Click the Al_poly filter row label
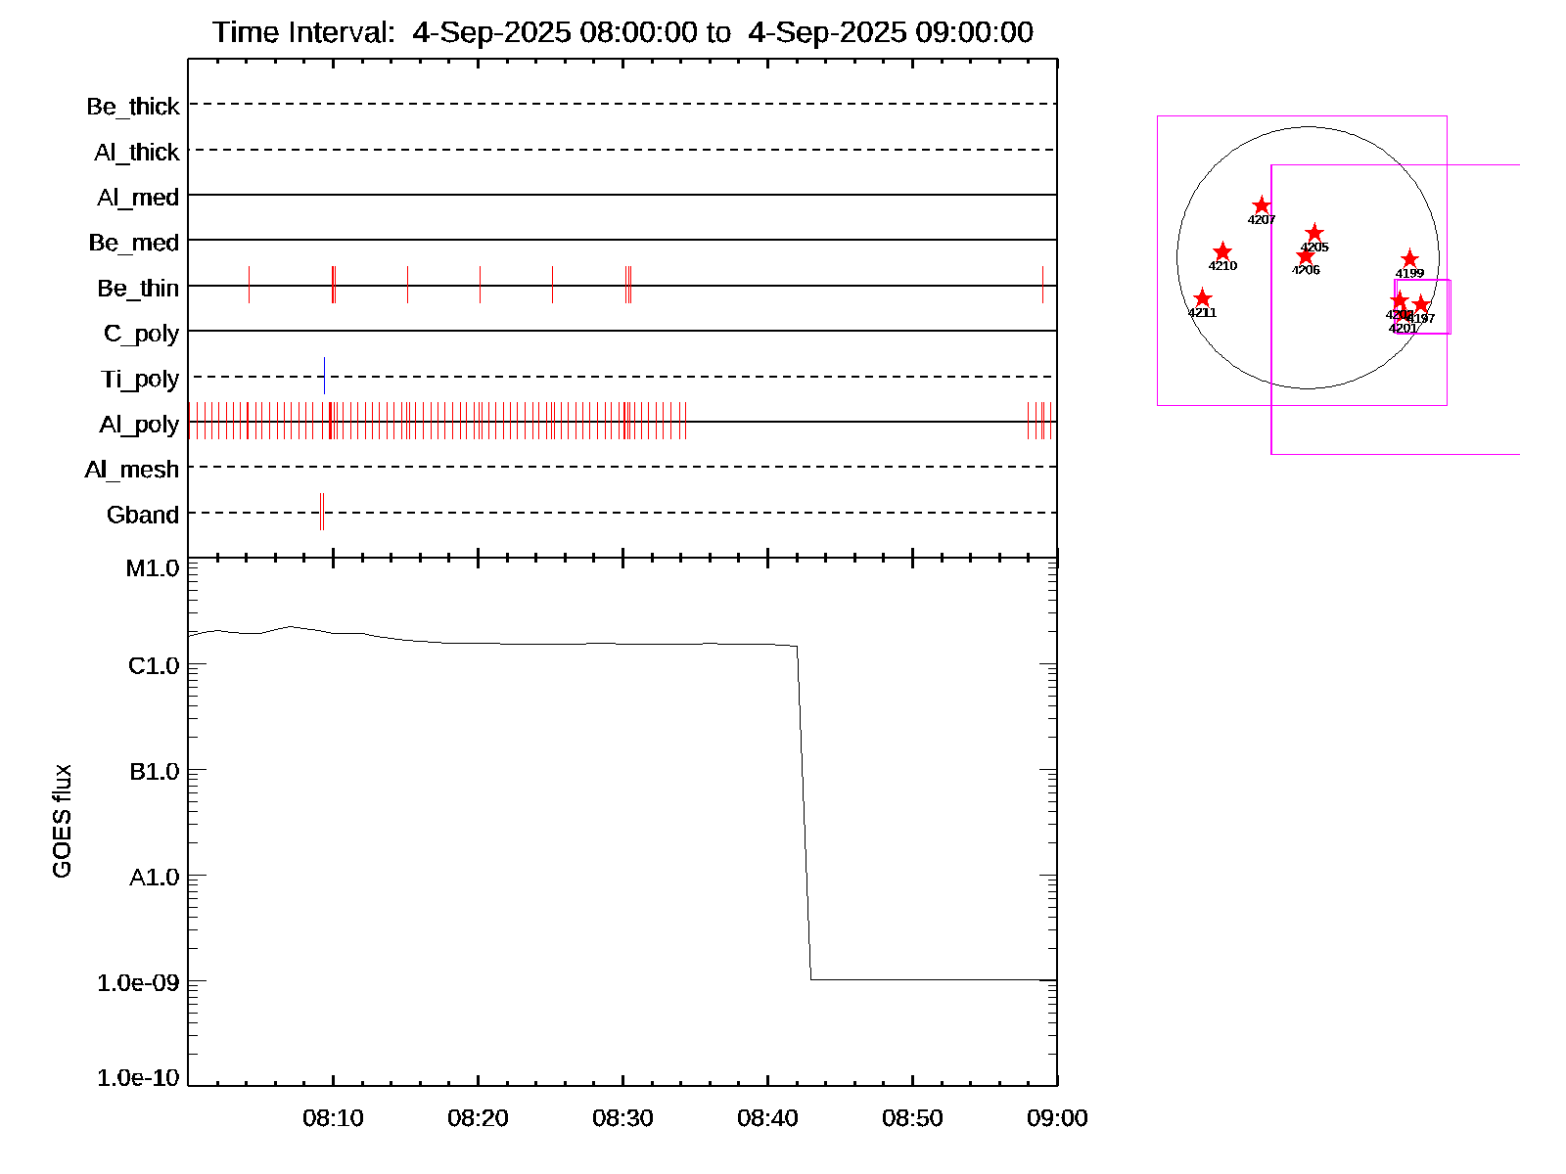This screenshot has width=1566, height=1174. pos(139,425)
